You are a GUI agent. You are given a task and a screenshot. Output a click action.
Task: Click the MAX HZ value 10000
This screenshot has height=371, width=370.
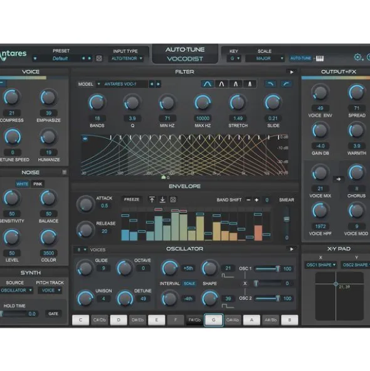coord(203,118)
